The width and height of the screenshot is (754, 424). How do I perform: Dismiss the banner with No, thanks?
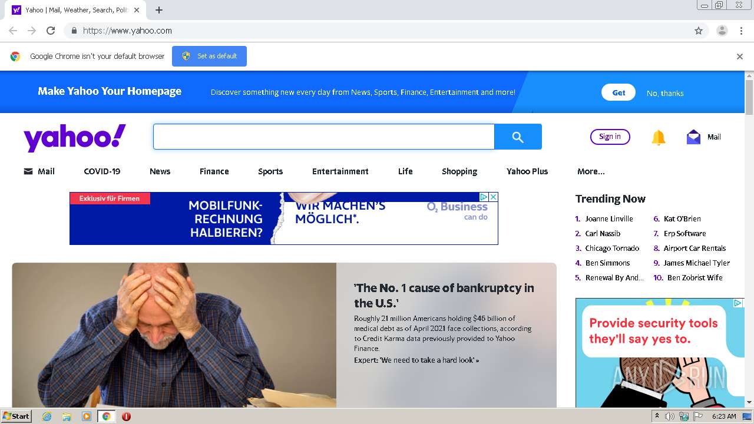click(x=665, y=93)
